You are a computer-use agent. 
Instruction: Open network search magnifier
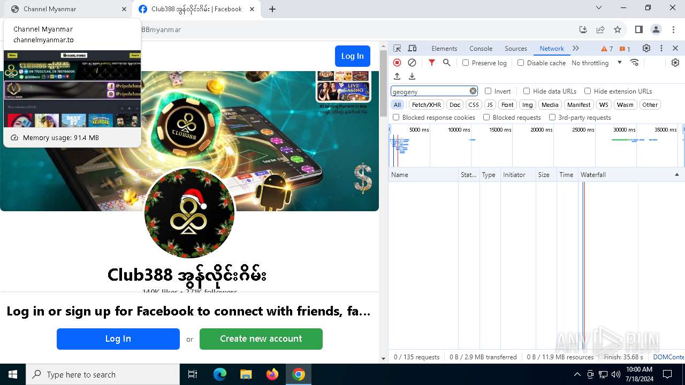click(x=447, y=63)
